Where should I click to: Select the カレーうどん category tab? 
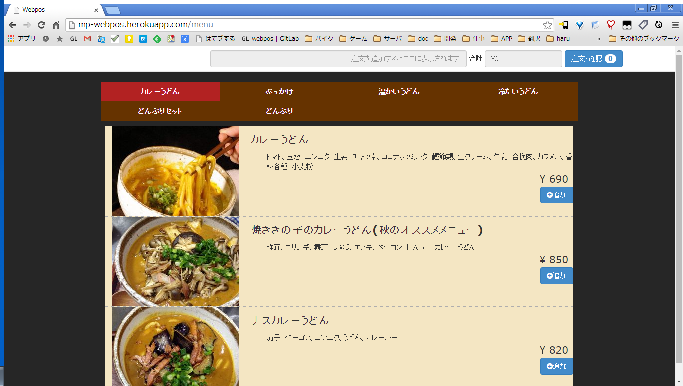point(160,92)
